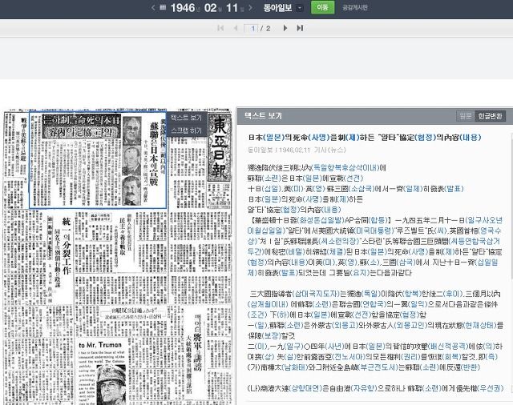The width and height of the screenshot is (513, 405).
Task: Switch to 한글변환 view tab
Action: [490, 115]
